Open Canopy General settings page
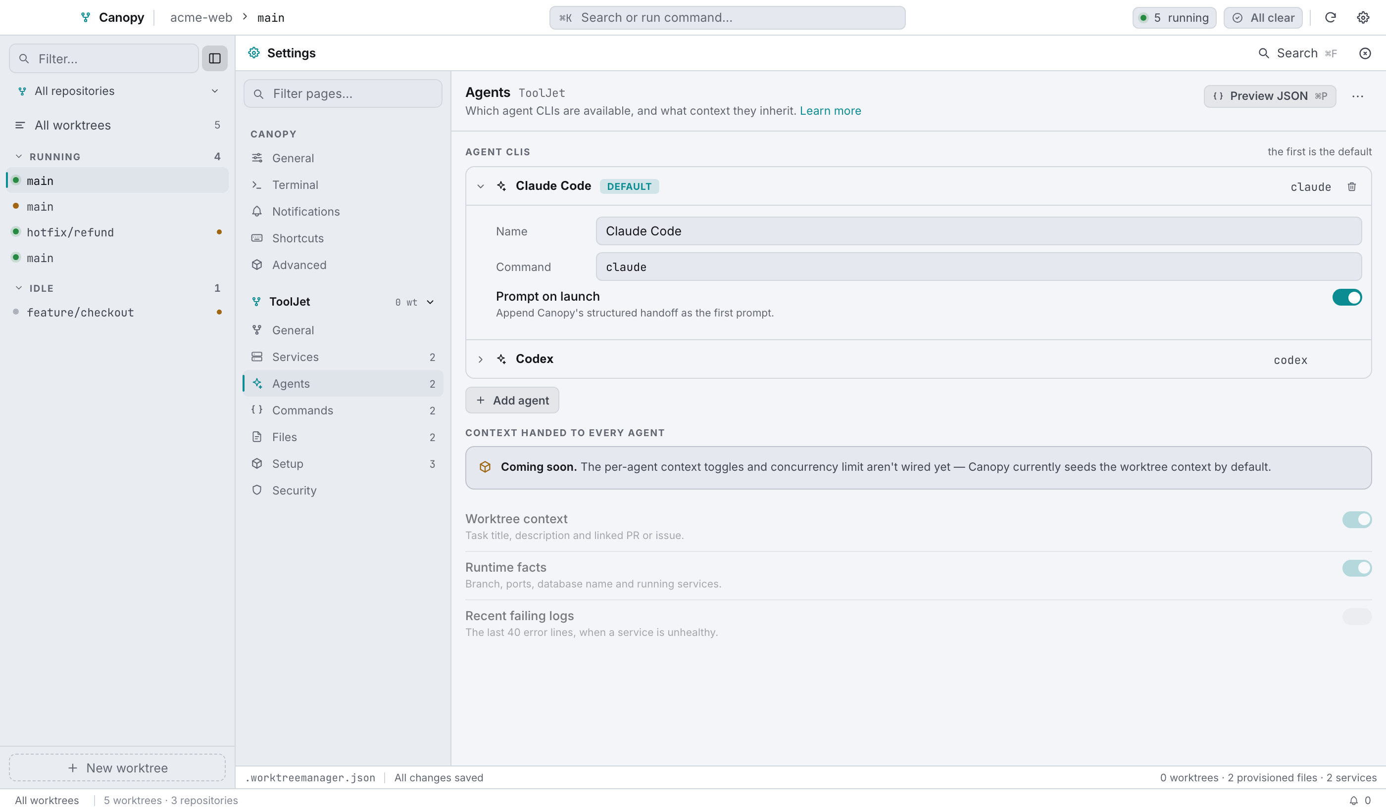Screen dimensions: 1386x811 pyautogui.click(x=343, y=158)
